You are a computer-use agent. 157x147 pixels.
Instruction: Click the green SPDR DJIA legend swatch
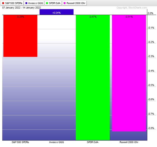(x=47, y=3)
